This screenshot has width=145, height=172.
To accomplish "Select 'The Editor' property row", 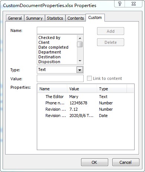I will (86, 97).
